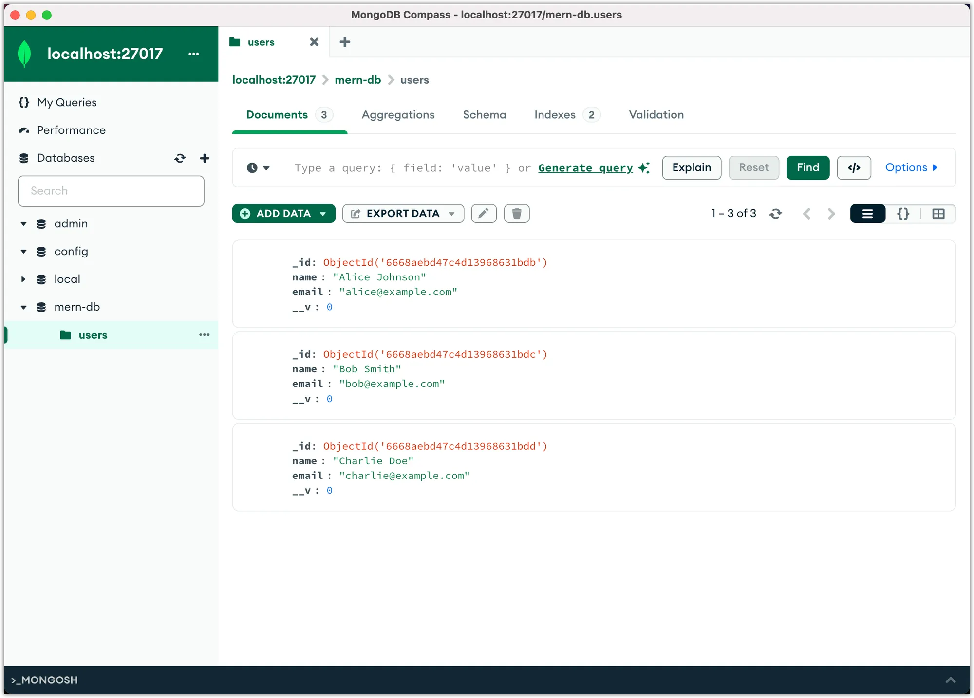Screen dimensions: 974x698
Task: Click localhost:27017 breadcrumb link
Action: pyautogui.click(x=274, y=80)
